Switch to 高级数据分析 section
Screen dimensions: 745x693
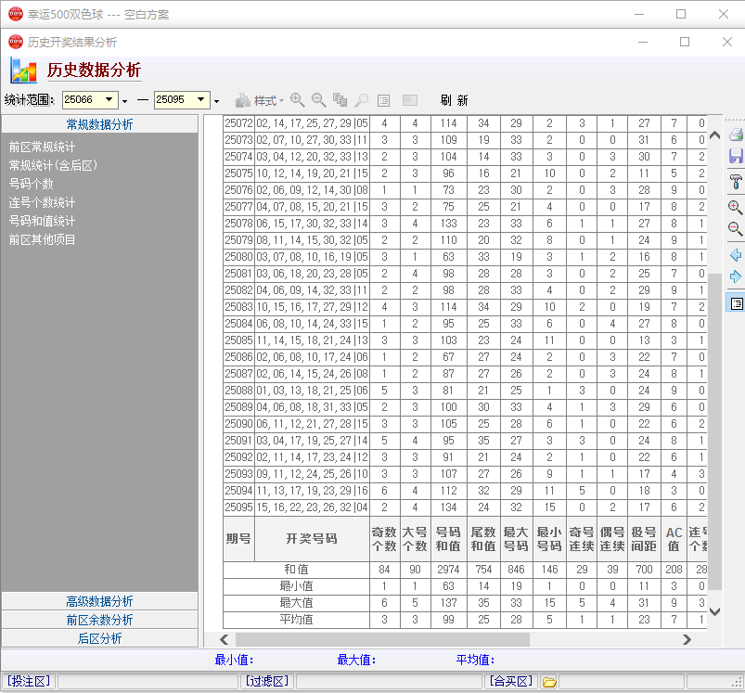coord(99,601)
